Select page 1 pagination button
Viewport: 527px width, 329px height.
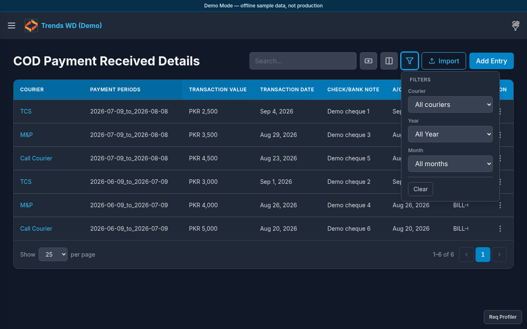(x=483, y=255)
